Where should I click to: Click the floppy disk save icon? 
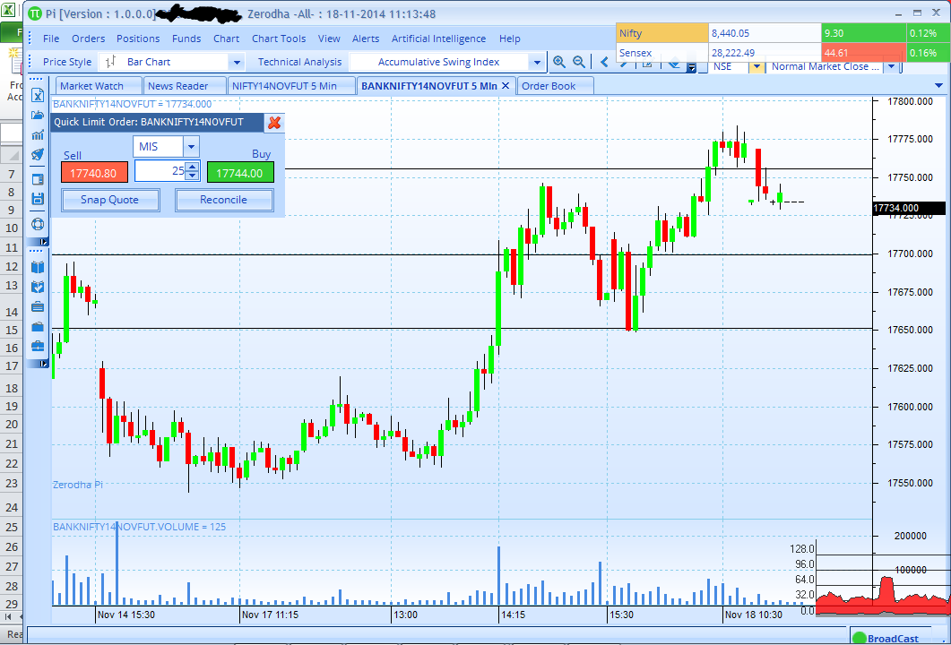[x=38, y=198]
